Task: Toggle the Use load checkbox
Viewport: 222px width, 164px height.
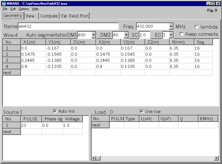Action: 142,111
